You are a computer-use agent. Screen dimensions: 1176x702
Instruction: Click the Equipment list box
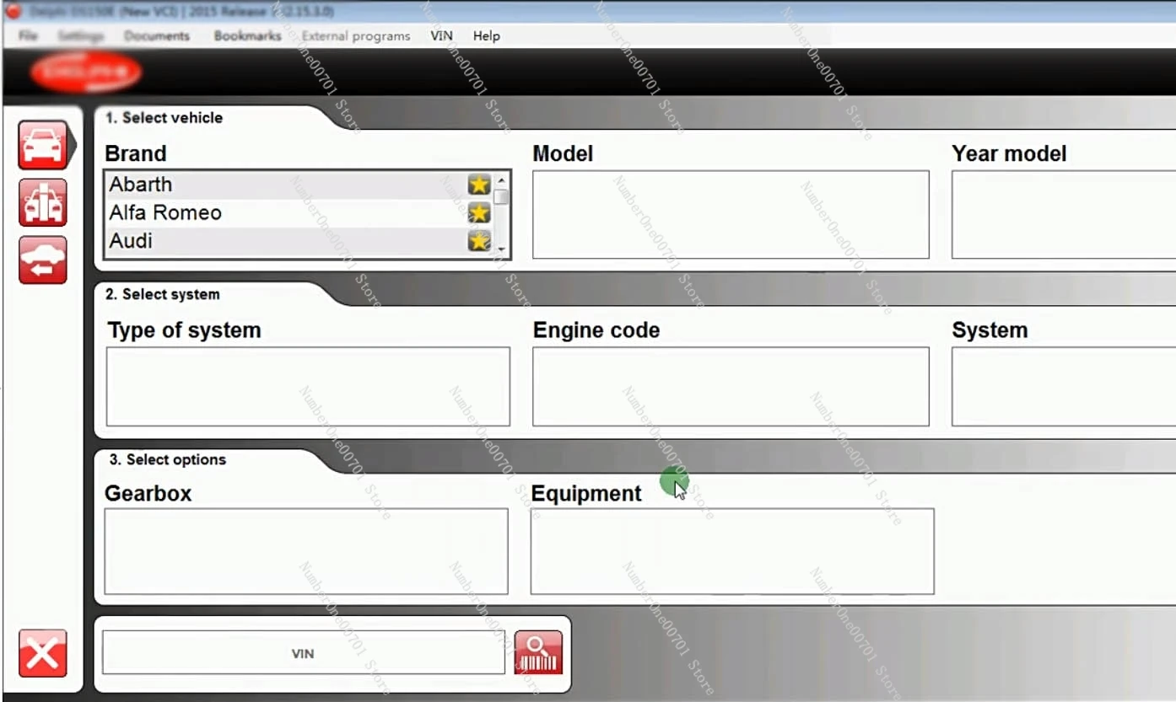point(732,551)
